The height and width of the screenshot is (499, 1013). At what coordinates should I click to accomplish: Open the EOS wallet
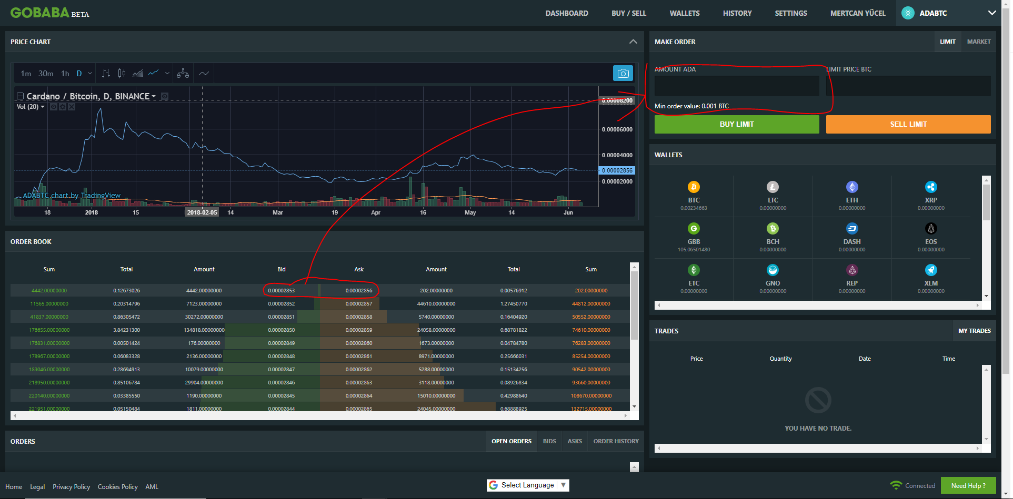(931, 237)
